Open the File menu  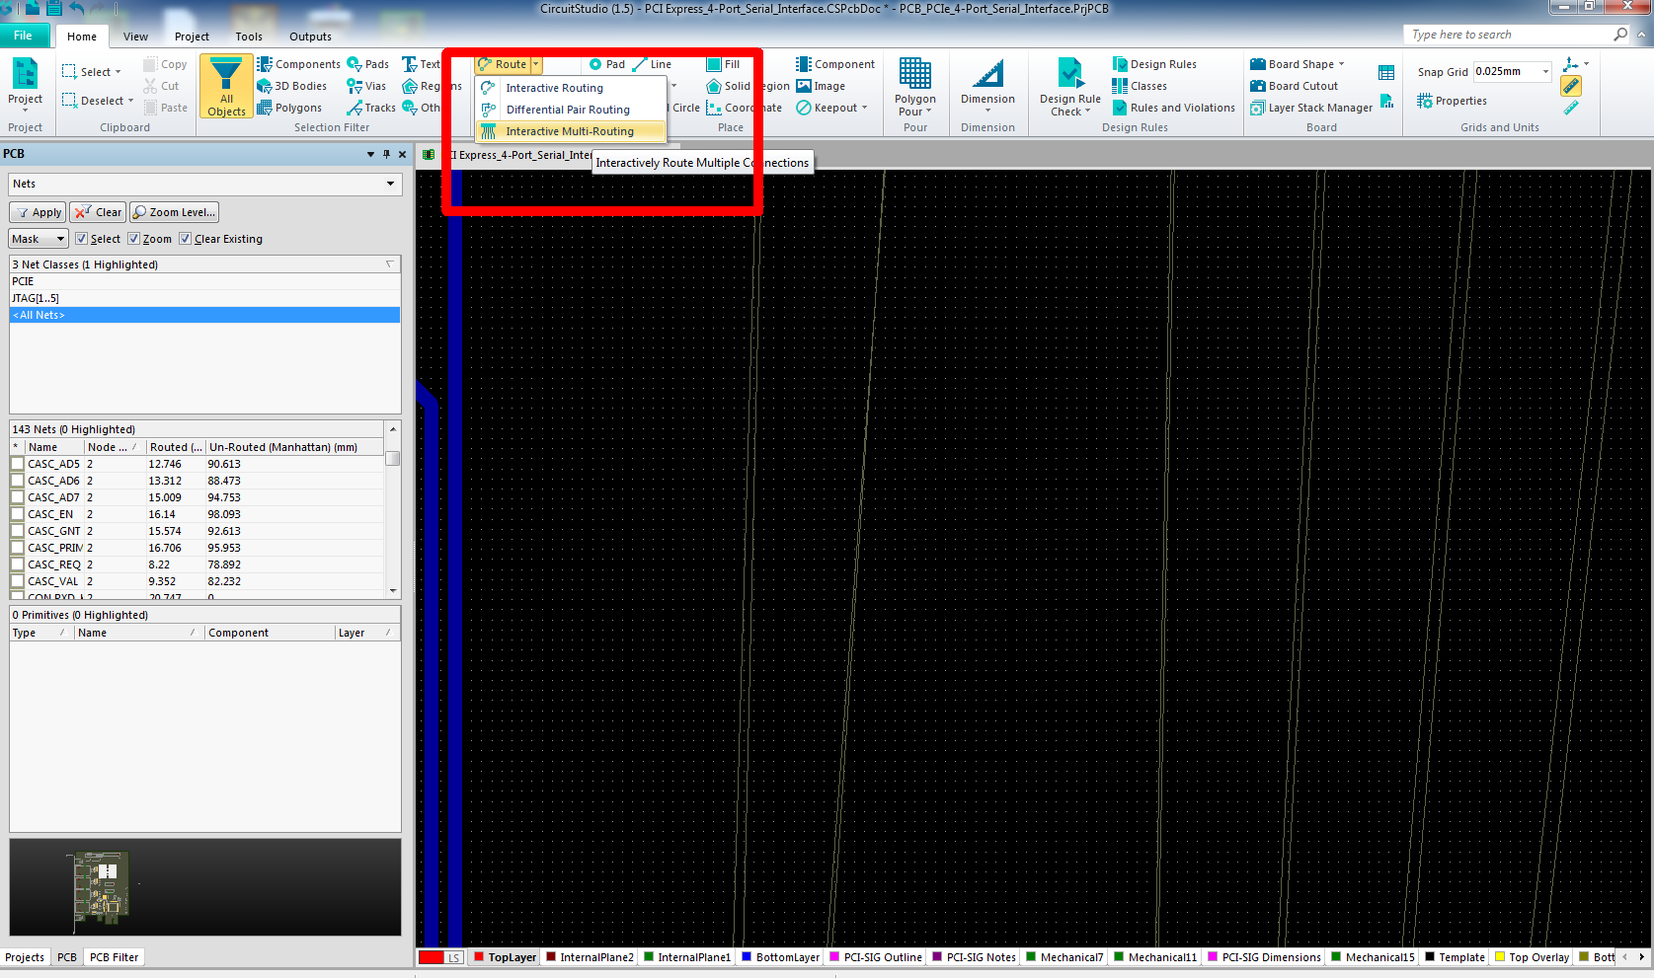(x=24, y=36)
